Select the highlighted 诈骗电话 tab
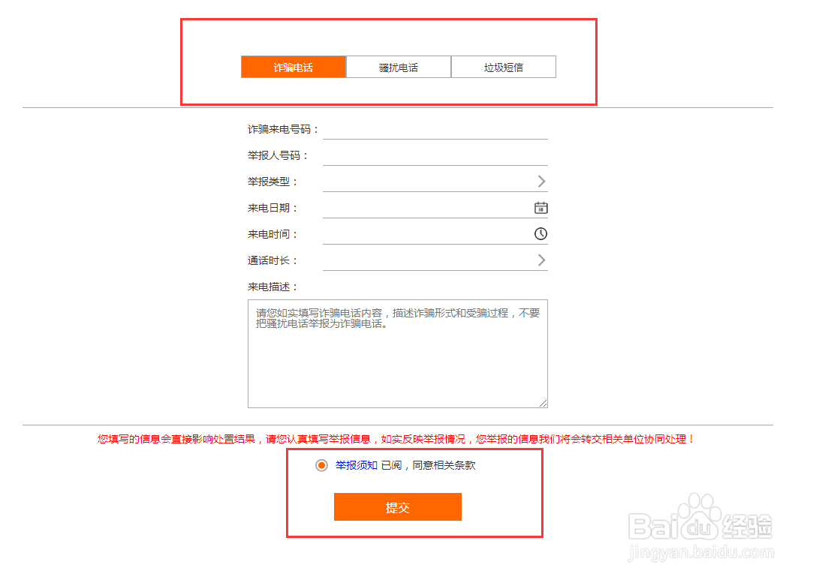 tap(293, 67)
